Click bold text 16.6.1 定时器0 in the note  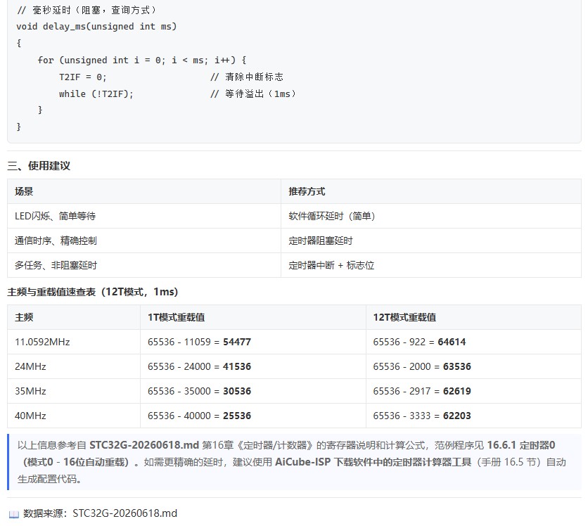pyautogui.click(x=521, y=445)
